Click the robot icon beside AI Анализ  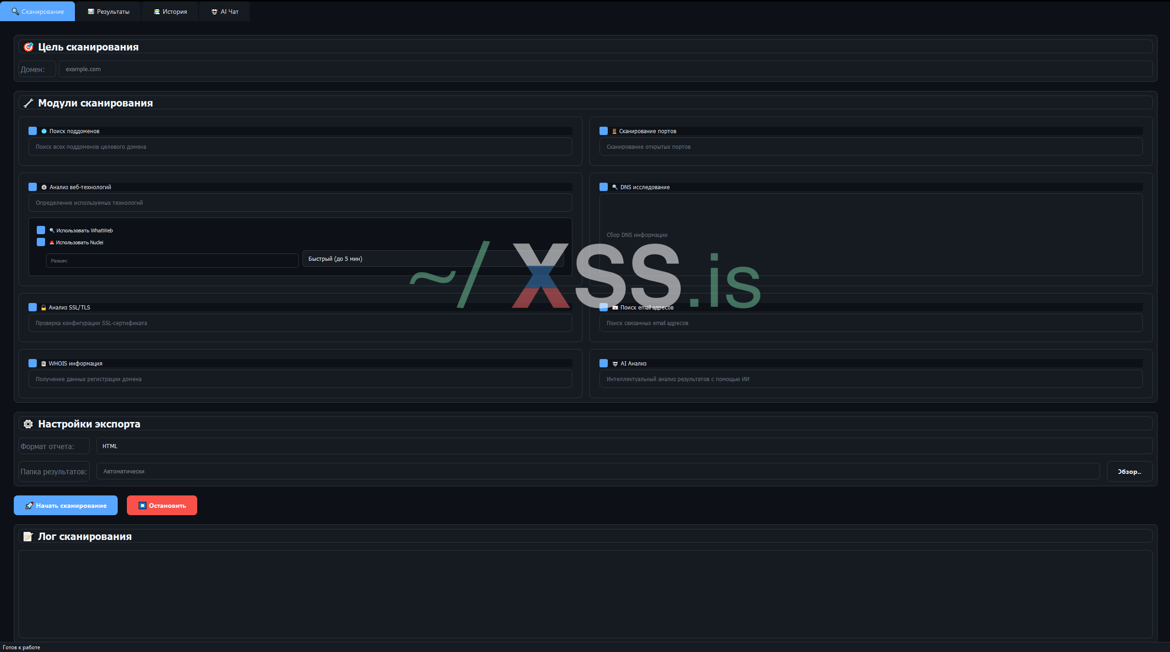pyautogui.click(x=615, y=364)
